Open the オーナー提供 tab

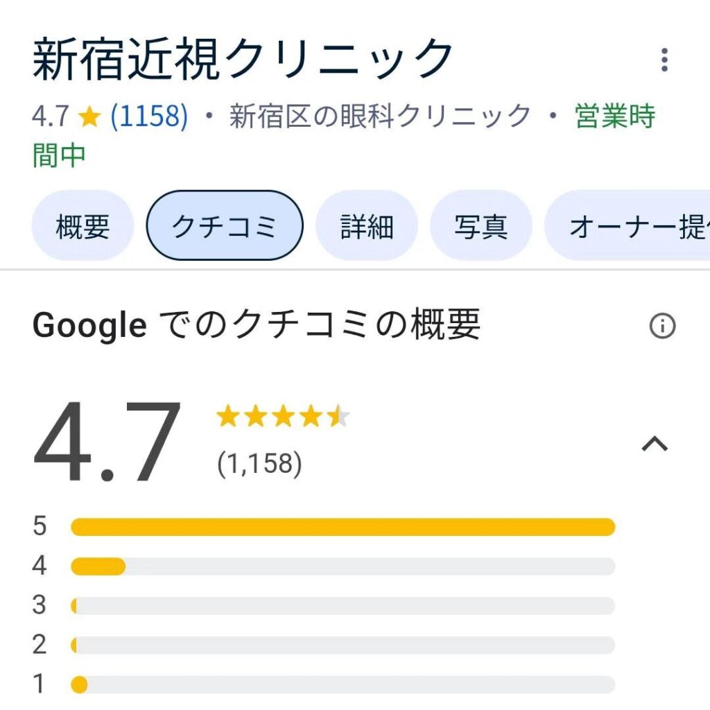point(627,225)
